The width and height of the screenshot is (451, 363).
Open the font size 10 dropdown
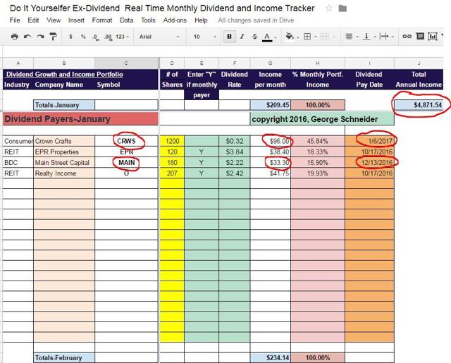click(x=205, y=37)
